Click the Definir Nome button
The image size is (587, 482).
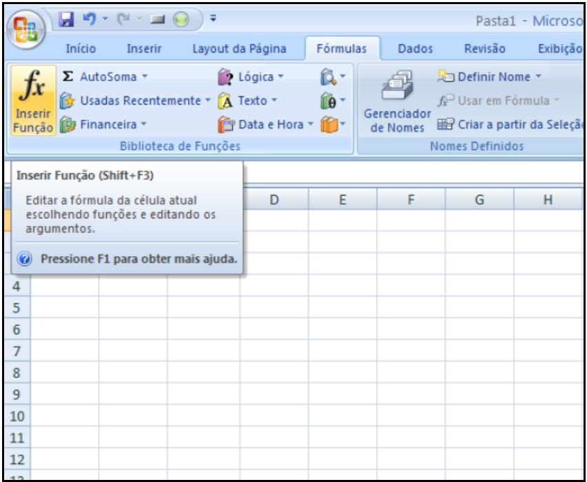[490, 77]
